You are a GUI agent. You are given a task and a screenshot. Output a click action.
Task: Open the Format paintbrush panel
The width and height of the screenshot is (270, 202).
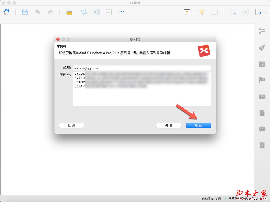pyautogui.click(x=262, y=48)
